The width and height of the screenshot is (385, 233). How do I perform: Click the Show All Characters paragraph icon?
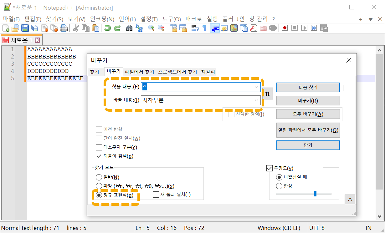204,28
